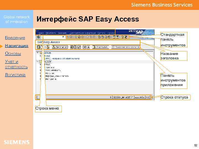199x149 pixels.
Task: Open the command field history dropdown
Action: [x=63, y=37]
